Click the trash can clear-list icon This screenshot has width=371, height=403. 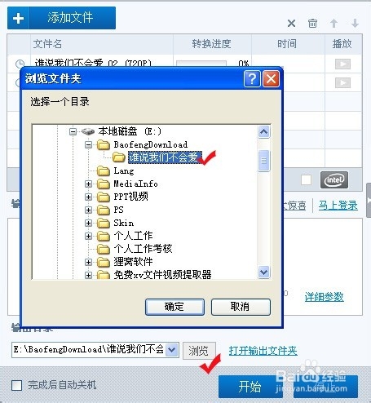coord(312,24)
